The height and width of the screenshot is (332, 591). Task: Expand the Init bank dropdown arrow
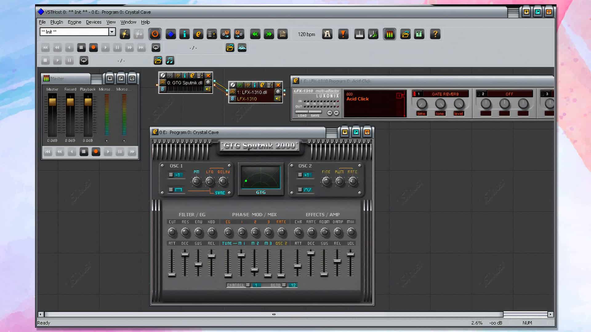coord(112,32)
